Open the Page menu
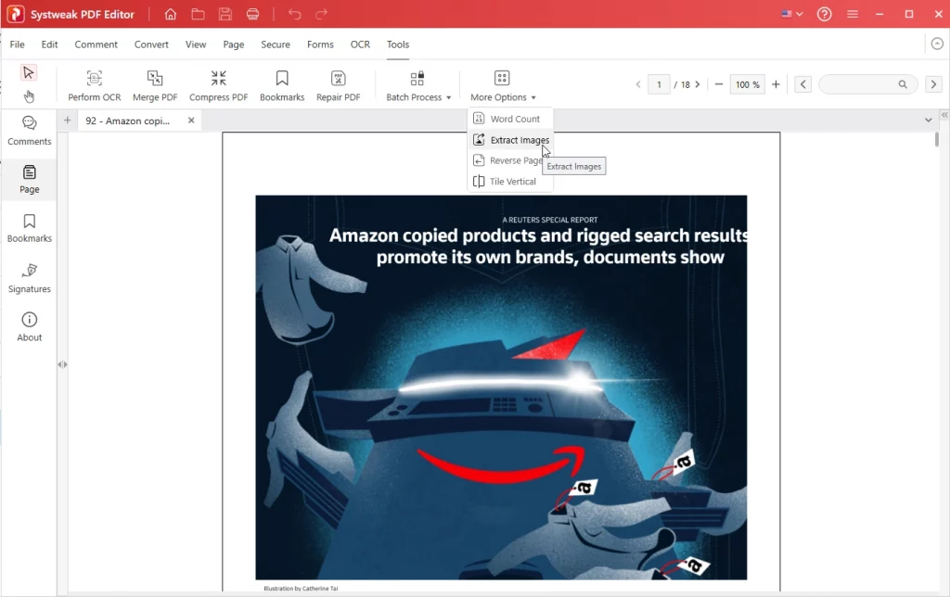The image size is (950, 597). tap(233, 44)
